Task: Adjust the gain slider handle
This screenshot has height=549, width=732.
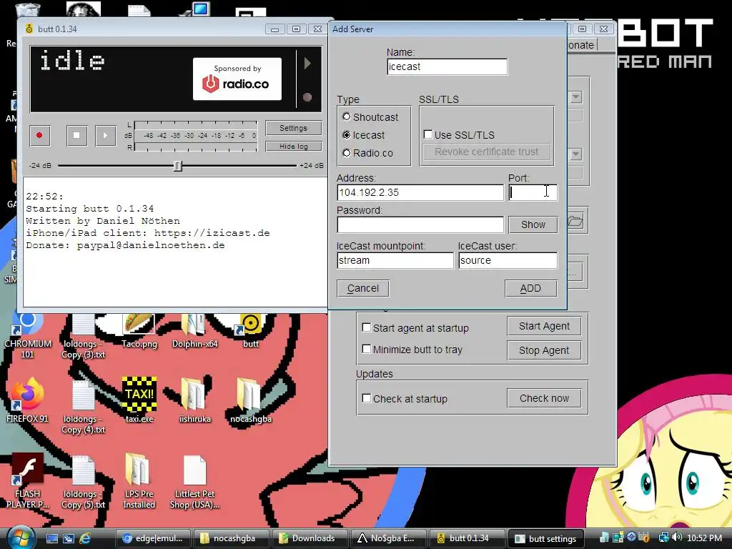Action: pos(177,165)
